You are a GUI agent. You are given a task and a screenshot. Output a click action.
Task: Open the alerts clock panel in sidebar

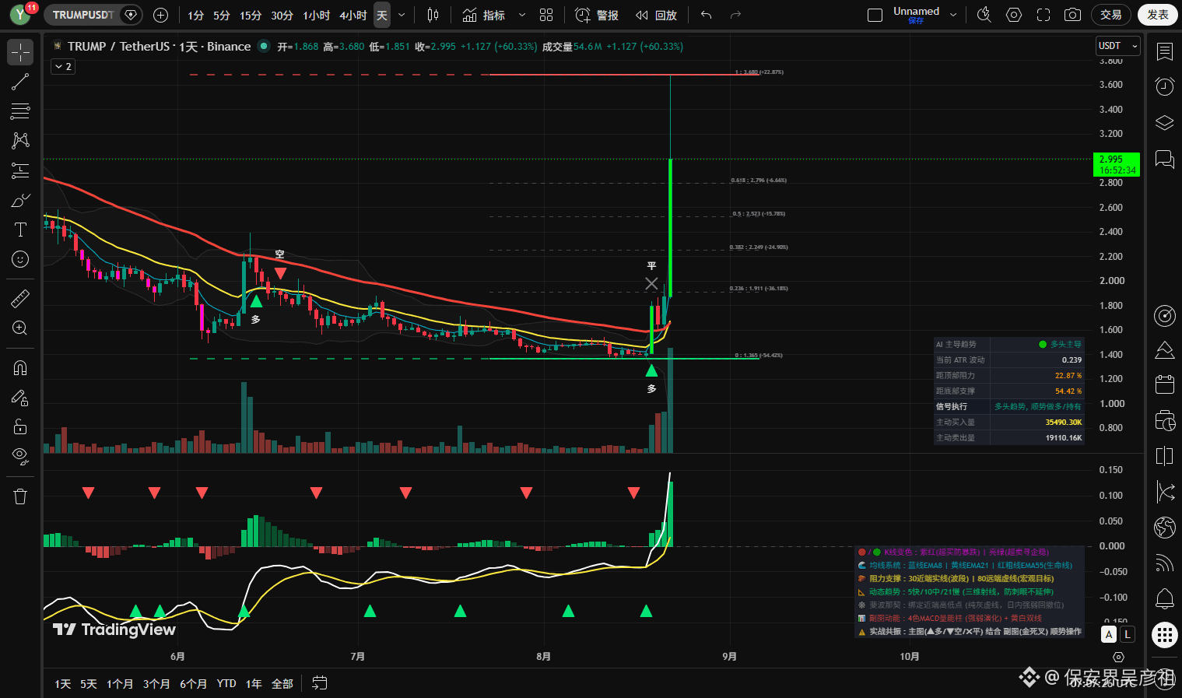pyautogui.click(x=1165, y=86)
